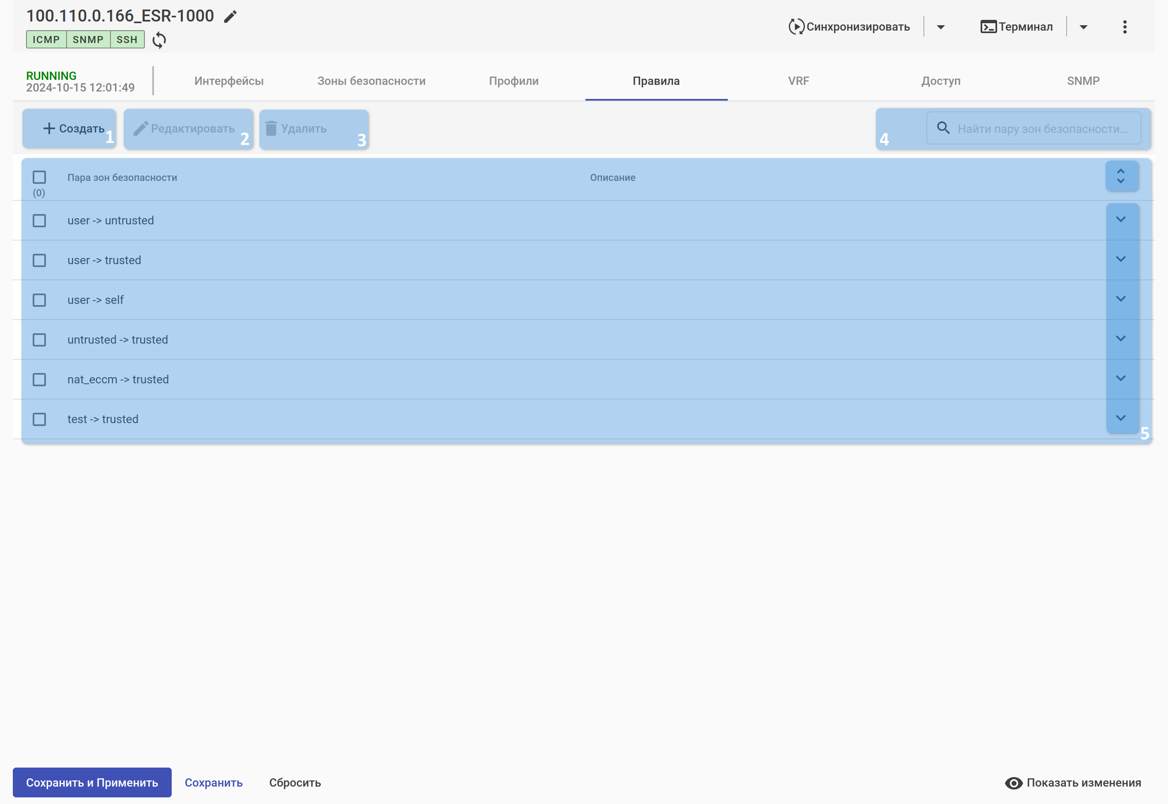This screenshot has height=804, width=1168.
Task: Expand the 'user -> self' row chevron
Action: [x=1121, y=299]
